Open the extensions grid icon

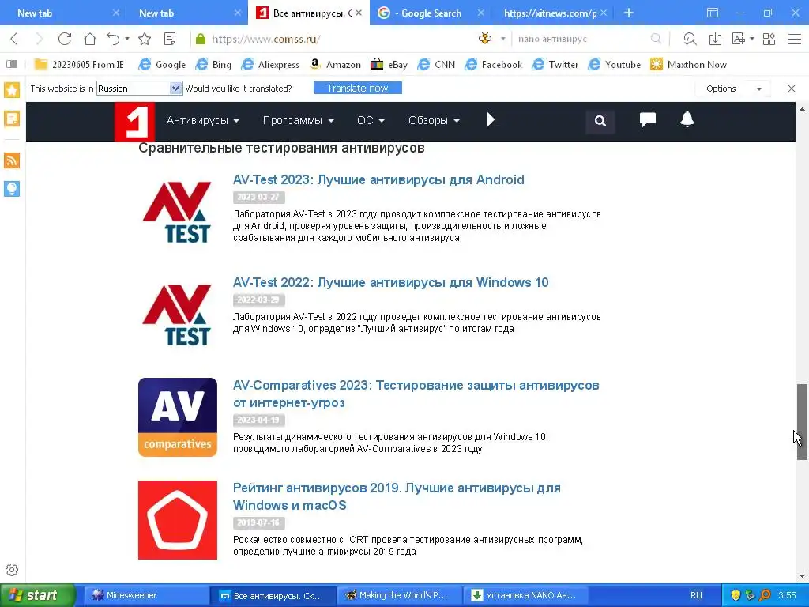[x=769, y=39]
